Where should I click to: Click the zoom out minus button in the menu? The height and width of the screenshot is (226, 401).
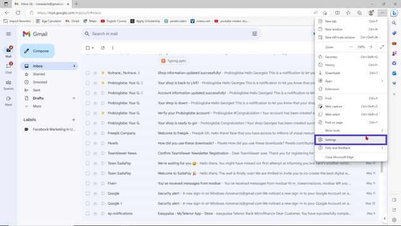tap(351, 47)
